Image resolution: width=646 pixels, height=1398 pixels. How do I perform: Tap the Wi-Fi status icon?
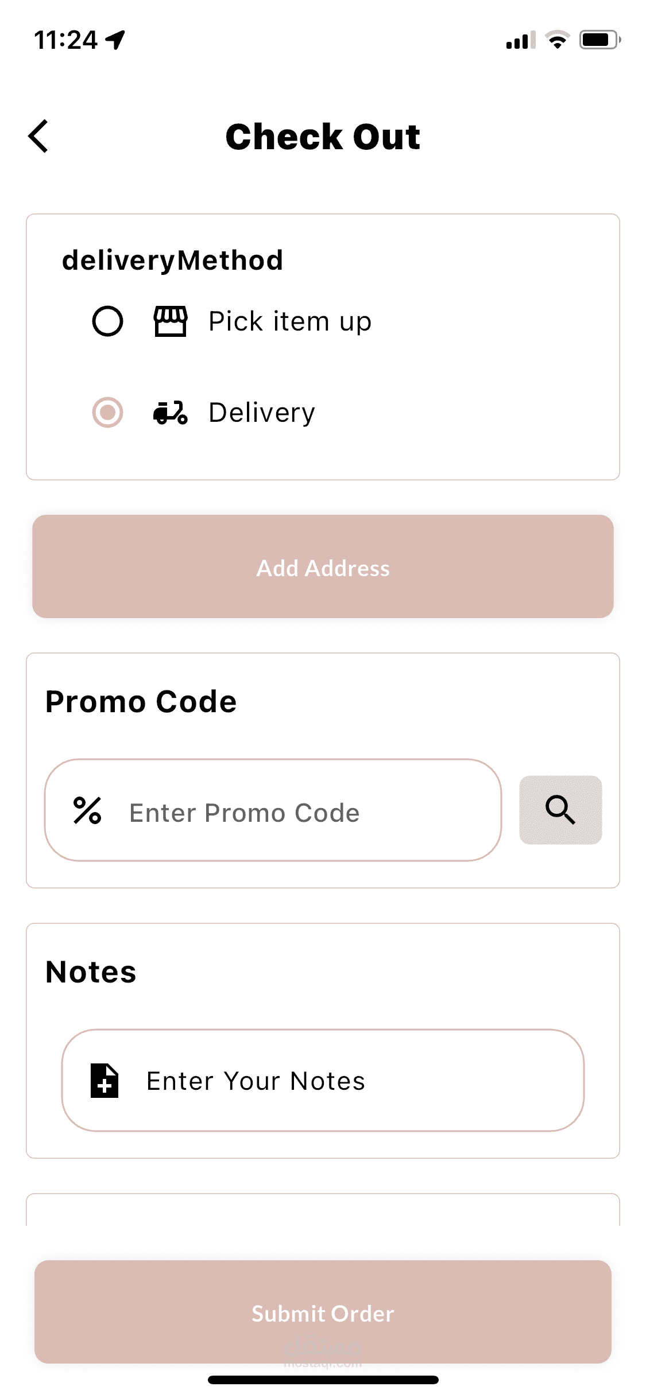coord(556,40)
